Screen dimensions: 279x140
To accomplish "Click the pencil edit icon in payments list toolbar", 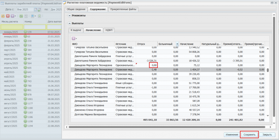I will pos(3,16).
